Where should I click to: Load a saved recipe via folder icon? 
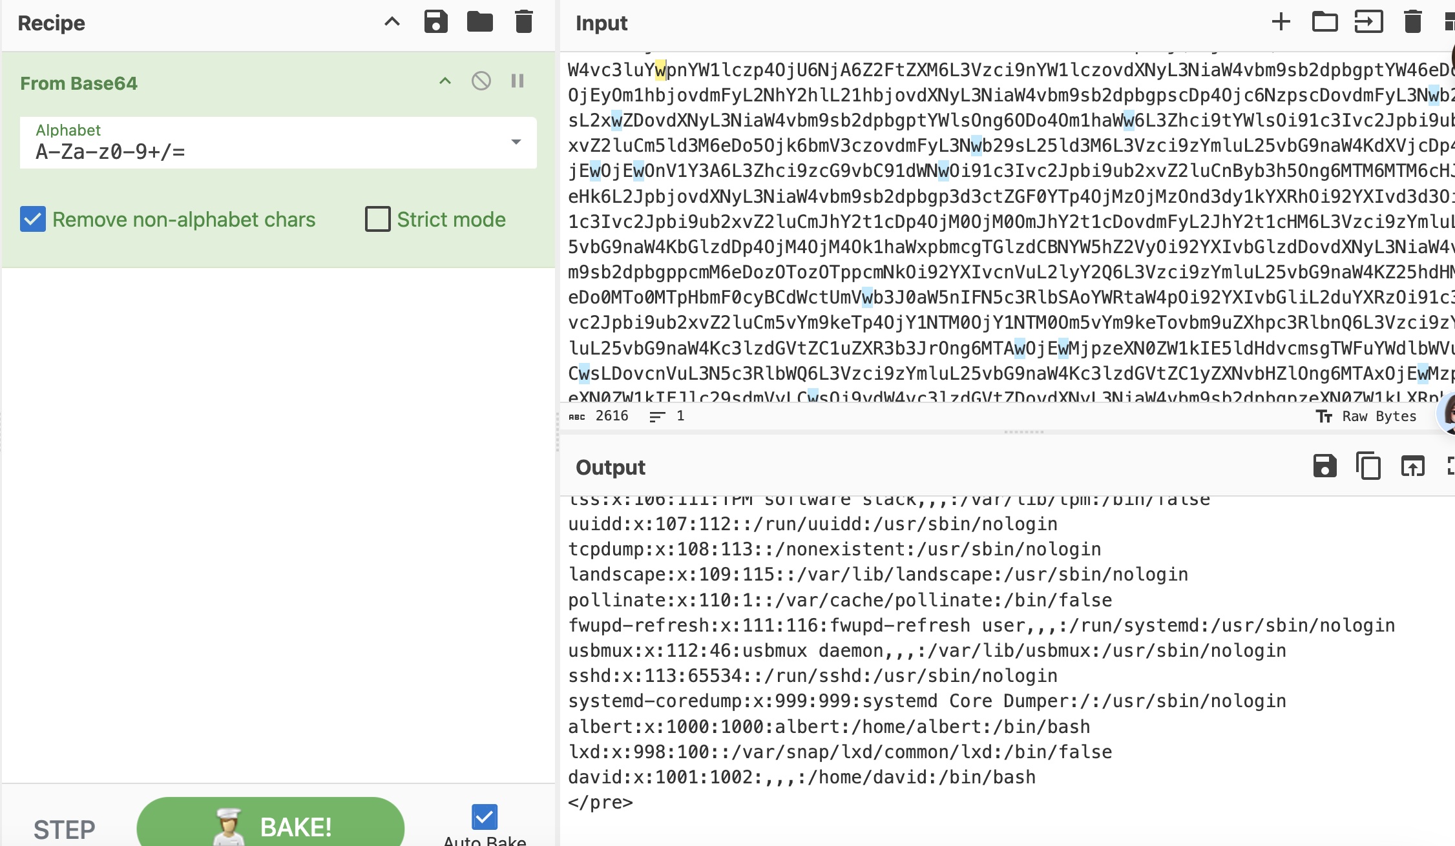(x=479, y=22)
